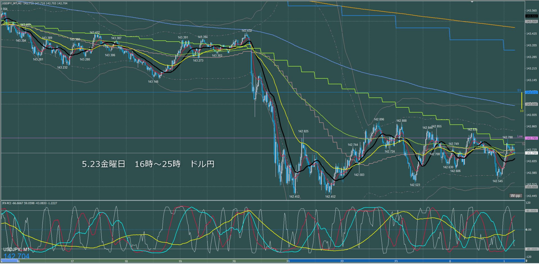The image size is (539, 264).
Task: Click the 142.545 swing low label
Action: [497, 181]
